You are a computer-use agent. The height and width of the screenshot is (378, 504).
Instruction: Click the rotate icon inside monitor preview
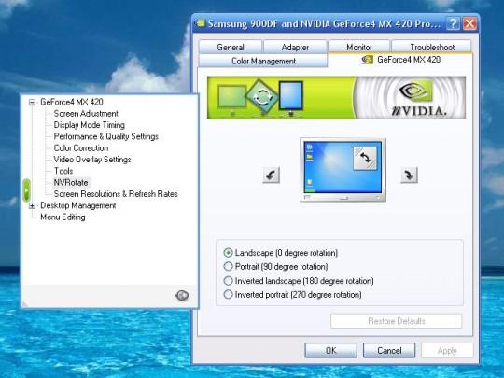[x=365, y=158]
